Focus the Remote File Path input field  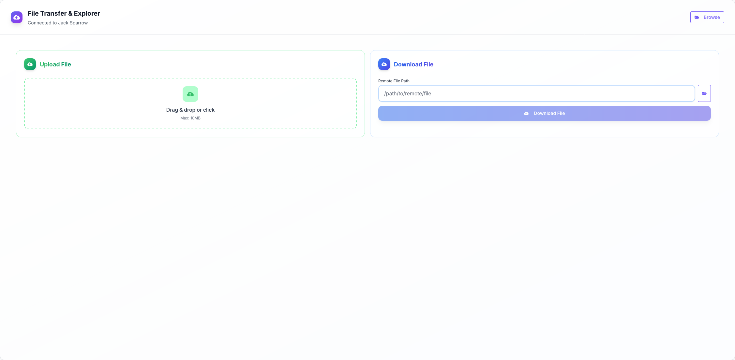coord(536,93)
